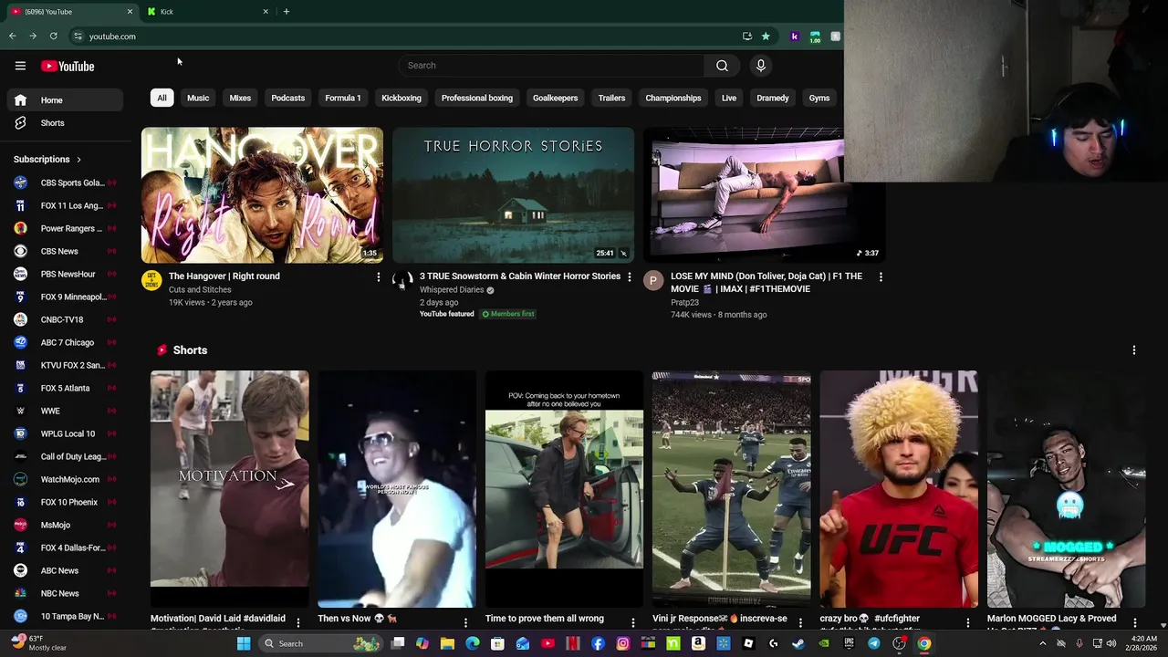Viewport: 1168px width, 657px height.
Task: Select the Music filter chip
Action: (198, 98)
